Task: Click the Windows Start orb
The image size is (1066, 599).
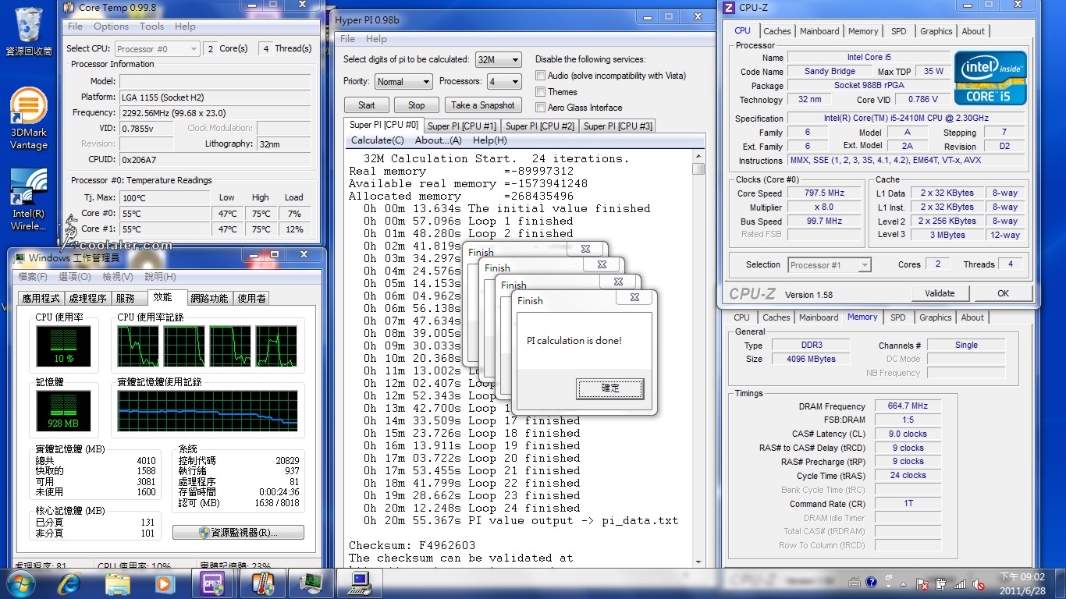Action: [x=20, y=583]
